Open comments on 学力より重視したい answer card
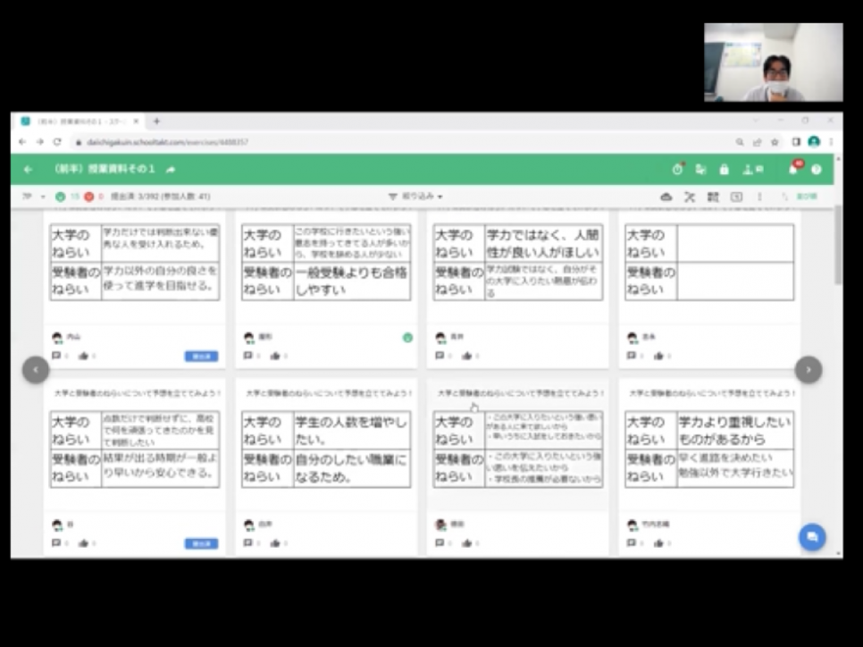This screenshot has height=647, width=863. click(631, 542)
